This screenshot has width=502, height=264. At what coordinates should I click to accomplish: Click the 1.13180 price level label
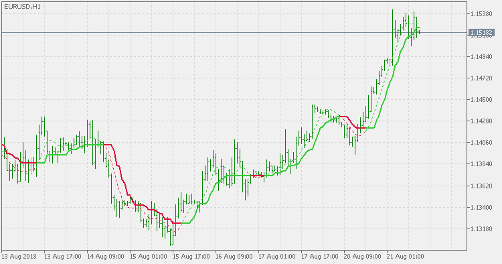click(x=481, y=228)
